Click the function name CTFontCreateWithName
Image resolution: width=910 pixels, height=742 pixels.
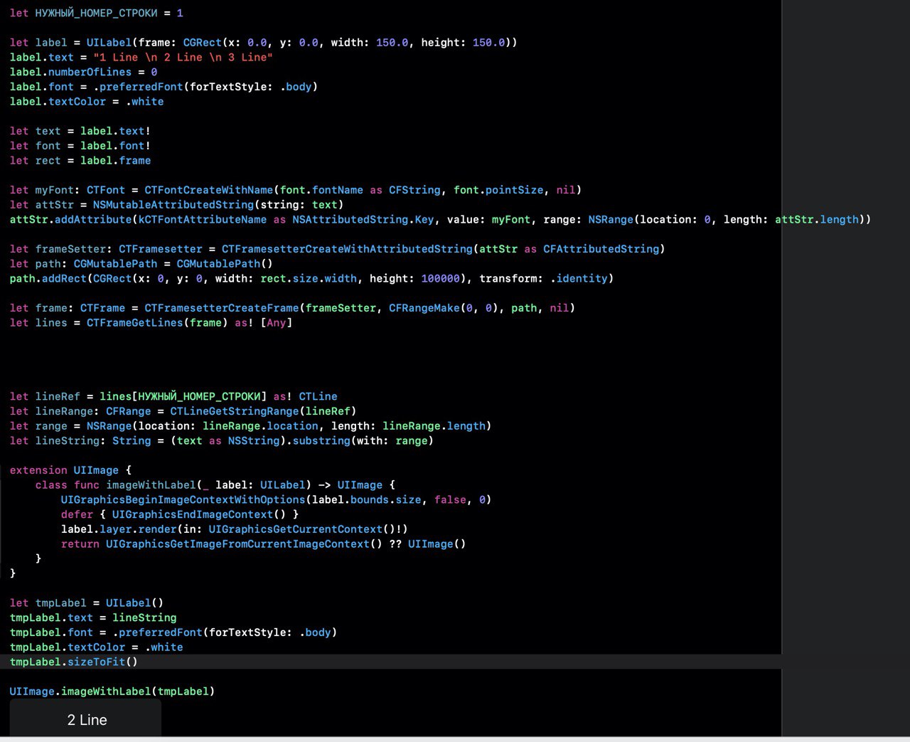point(208,190)
